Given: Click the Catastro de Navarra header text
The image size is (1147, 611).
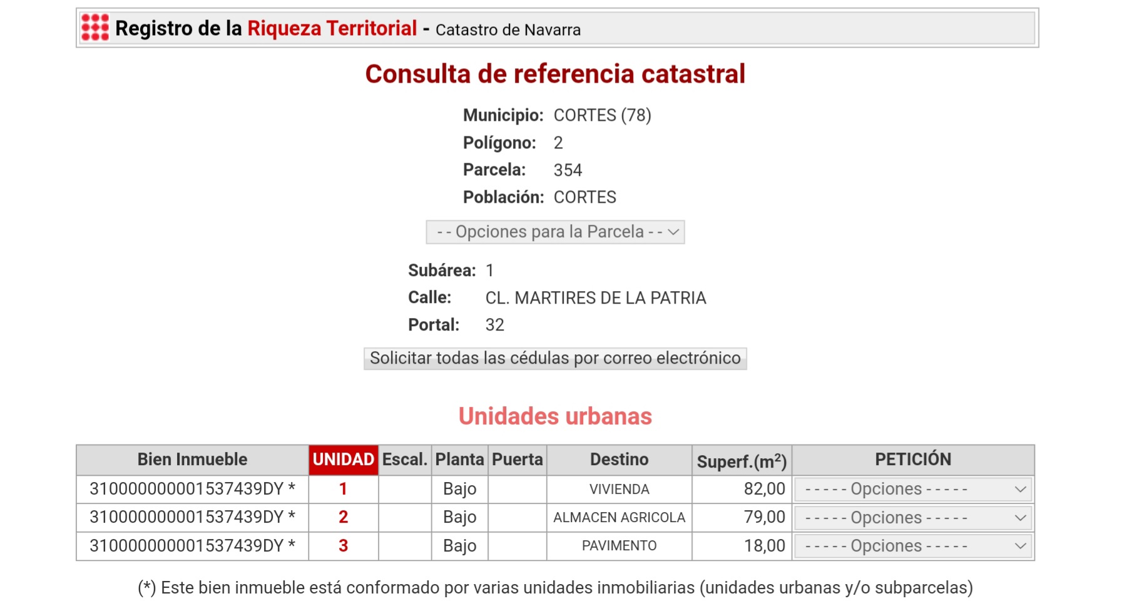Looking at the screenshot, I should tap(507, 30).
